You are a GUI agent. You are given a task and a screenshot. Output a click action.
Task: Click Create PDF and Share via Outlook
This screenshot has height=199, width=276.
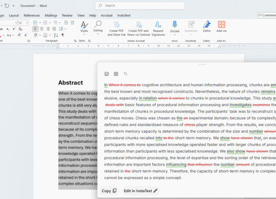139,29
